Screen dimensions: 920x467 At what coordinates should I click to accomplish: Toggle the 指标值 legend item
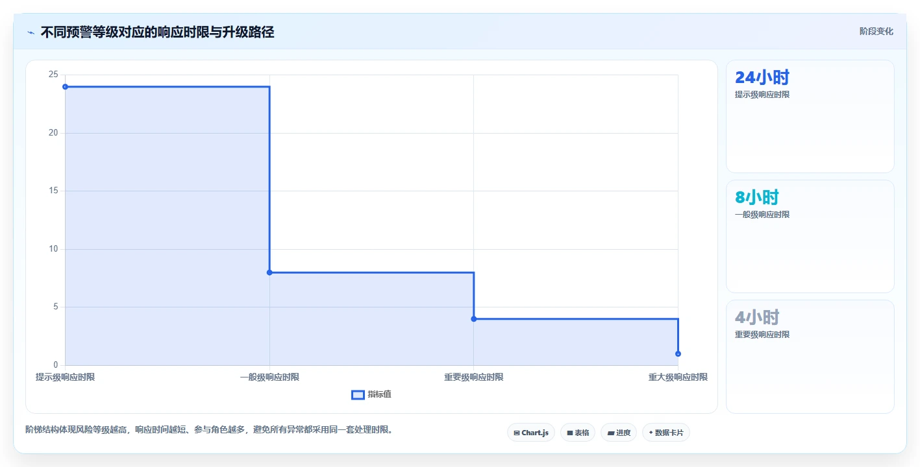point(371,394)
